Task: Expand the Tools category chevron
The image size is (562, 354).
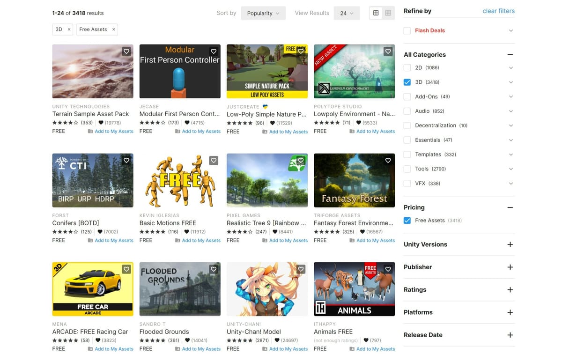Action: pyautogui.click(x=510, y=169)
